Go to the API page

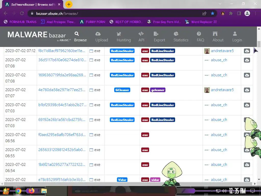[141, 37]
